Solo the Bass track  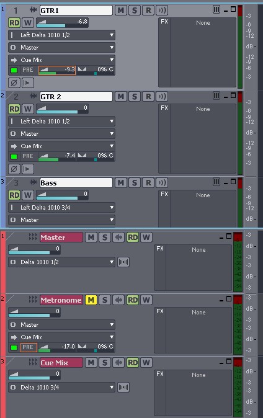(135, 182)
